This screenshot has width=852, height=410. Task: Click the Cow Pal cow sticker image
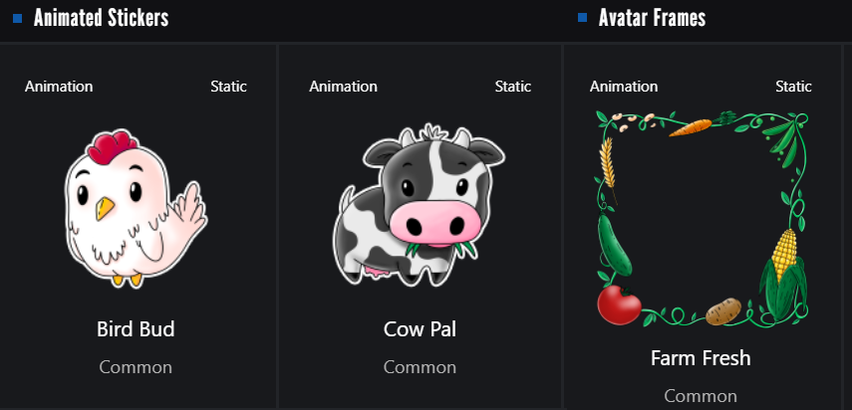click(x=419, y=205)
